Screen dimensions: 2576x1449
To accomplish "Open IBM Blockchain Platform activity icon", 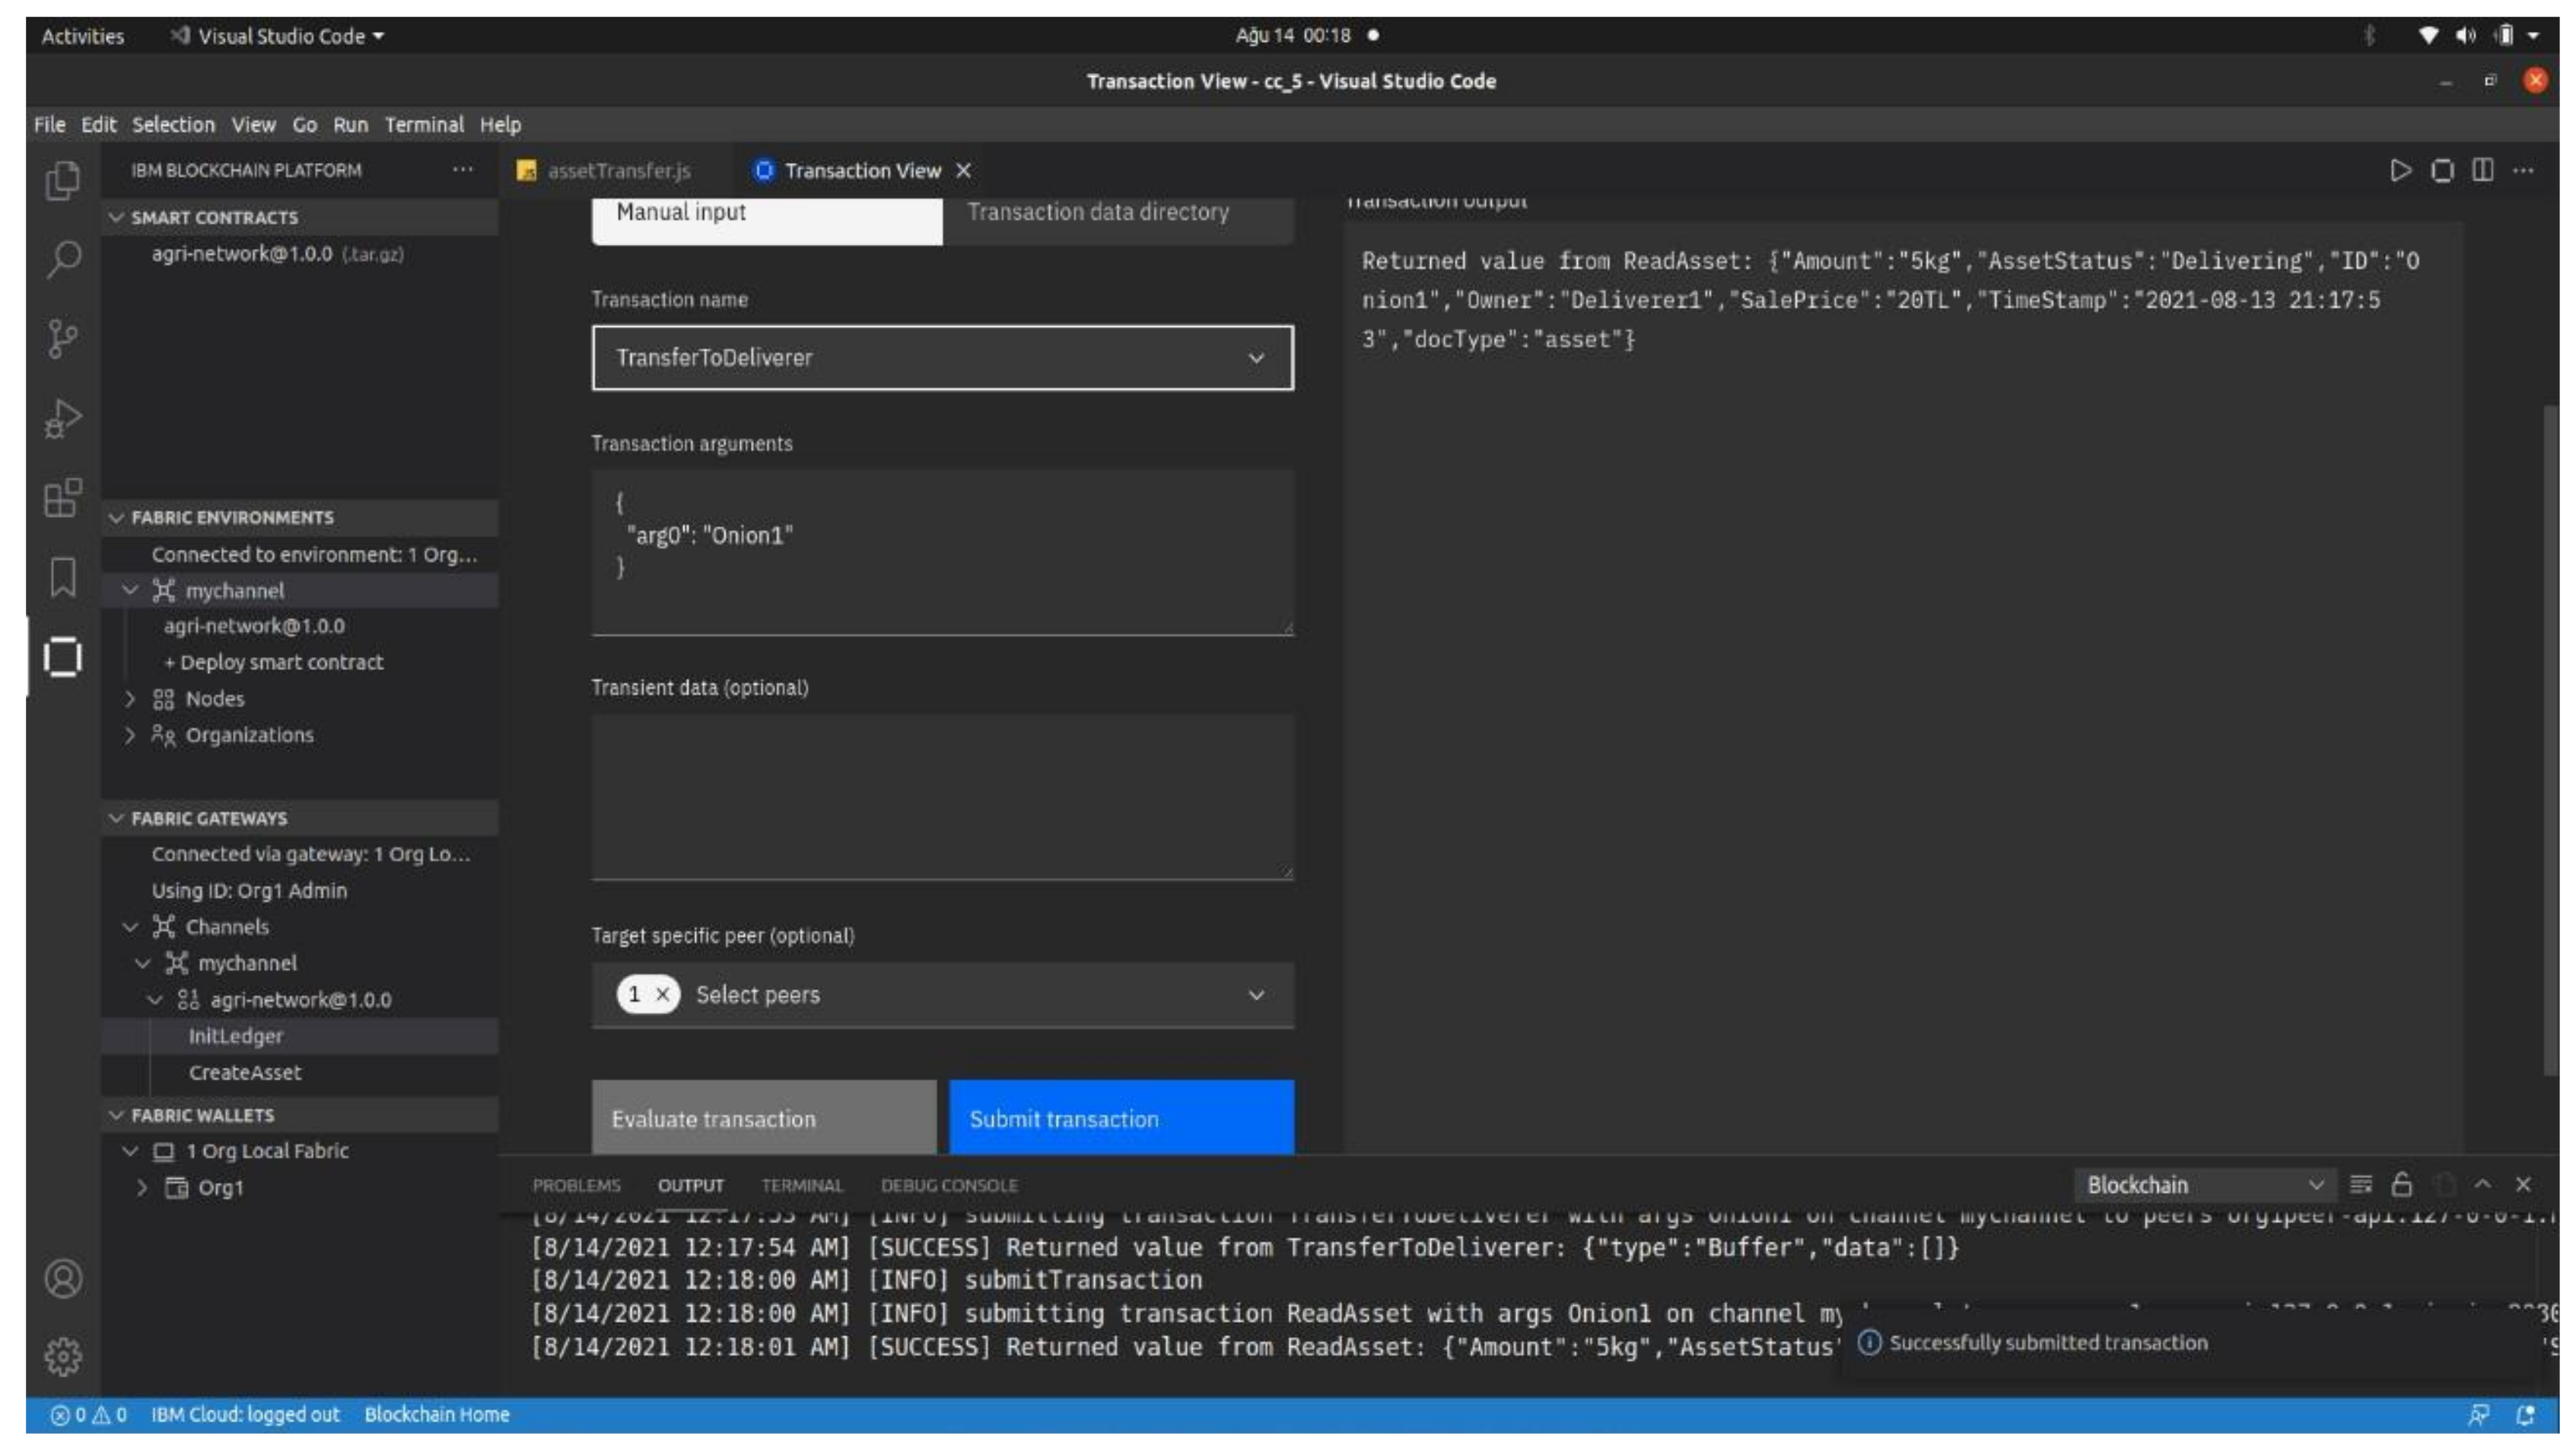I will pos(63,657).
